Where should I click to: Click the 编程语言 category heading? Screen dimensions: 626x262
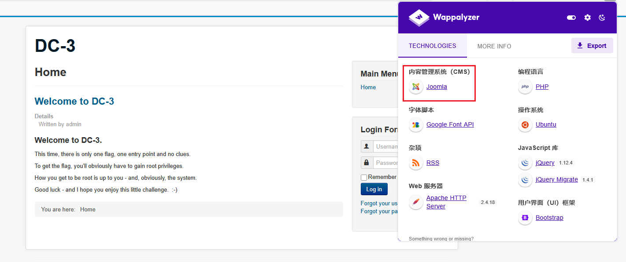pos(530,72)
